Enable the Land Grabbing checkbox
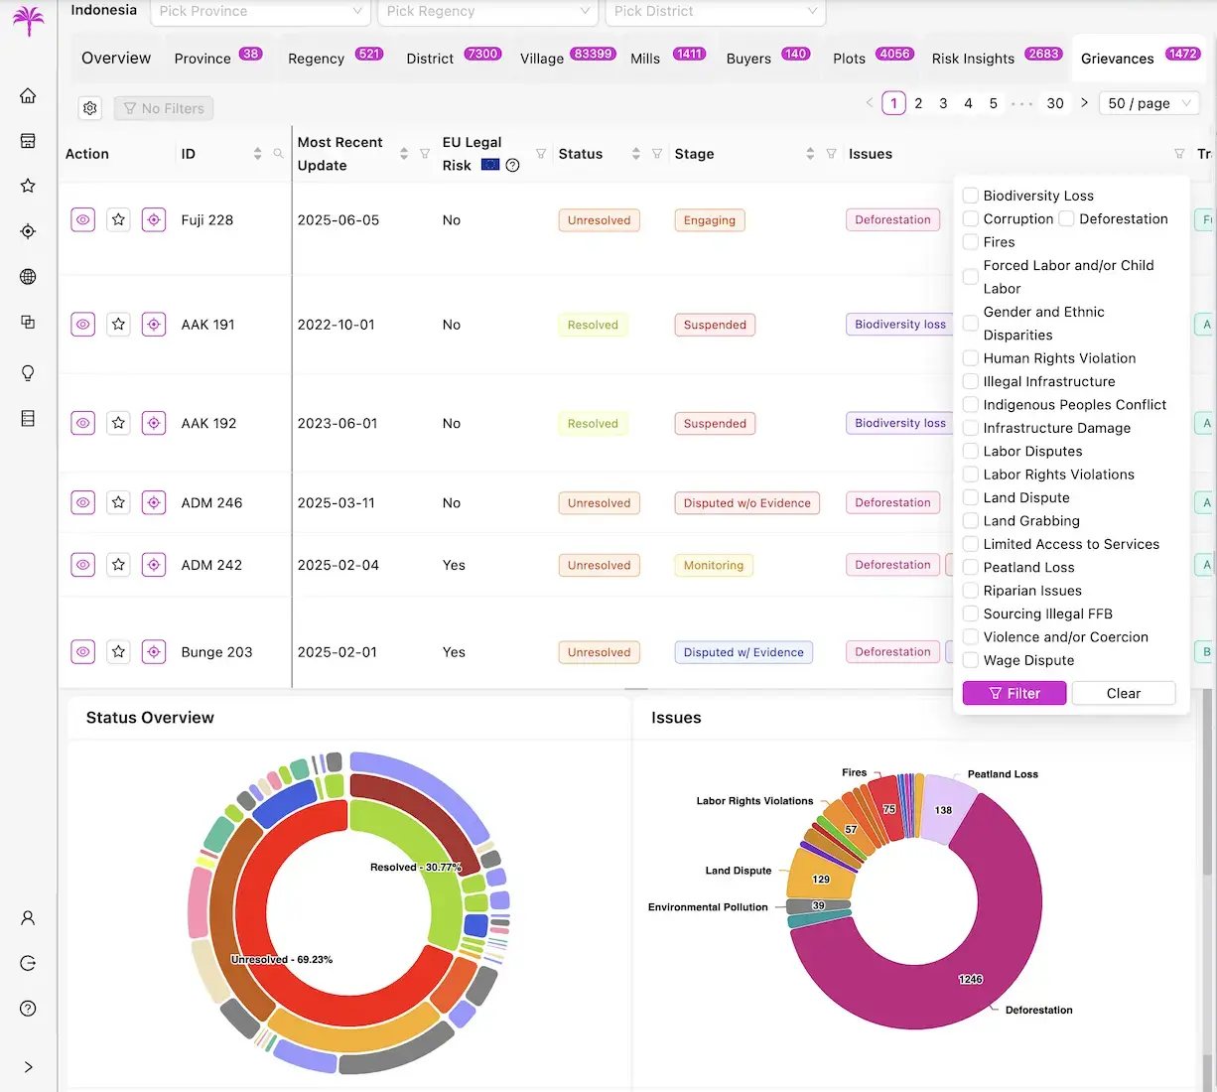The image size is (1217, 1092). pyautogui.click(x=969, y=520)
